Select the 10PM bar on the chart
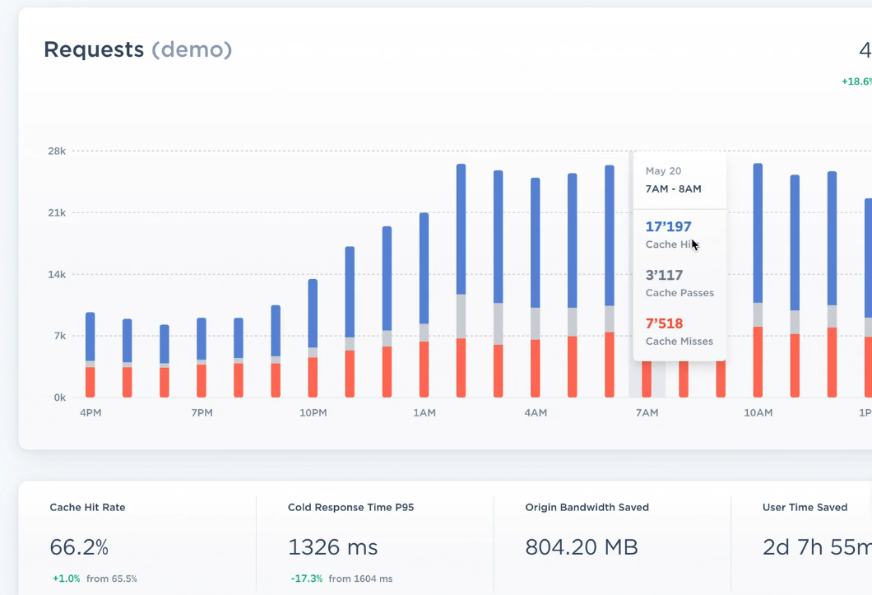The width and height of the screenshot is (872, 595). tap(313, 337)
